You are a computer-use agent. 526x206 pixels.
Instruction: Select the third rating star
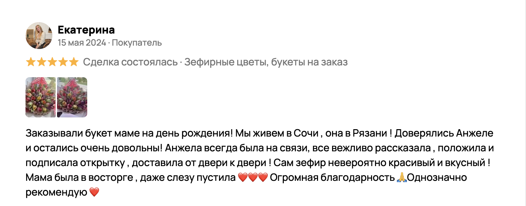point(52,62)
